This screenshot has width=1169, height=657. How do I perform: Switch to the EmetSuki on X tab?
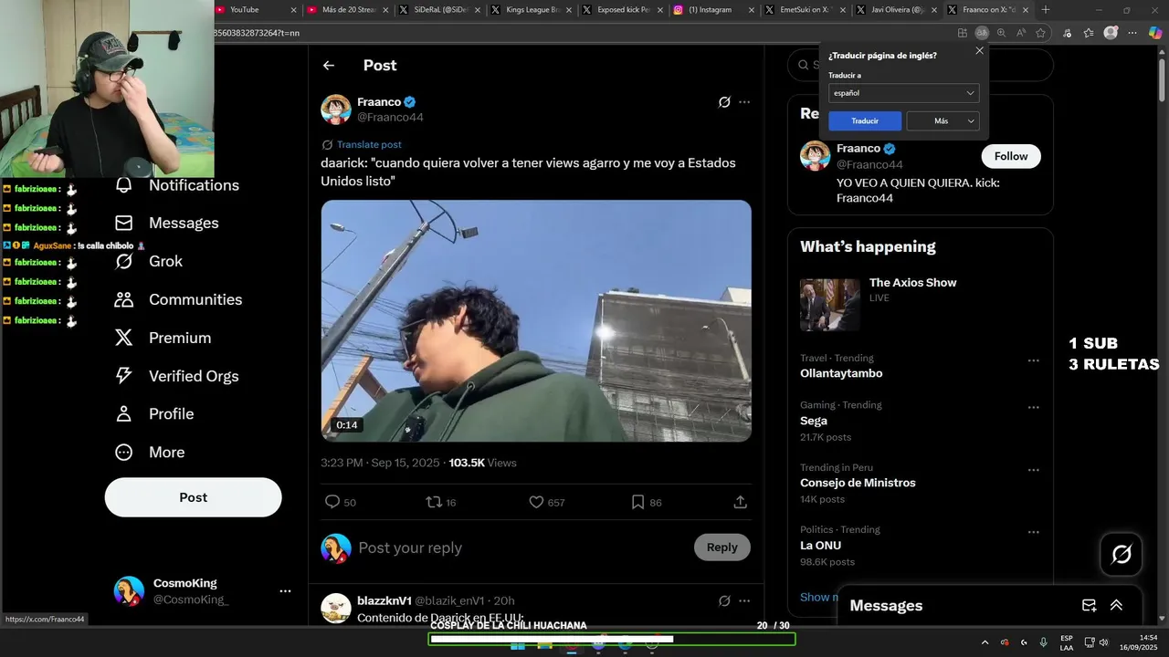(x=806, y=9)
